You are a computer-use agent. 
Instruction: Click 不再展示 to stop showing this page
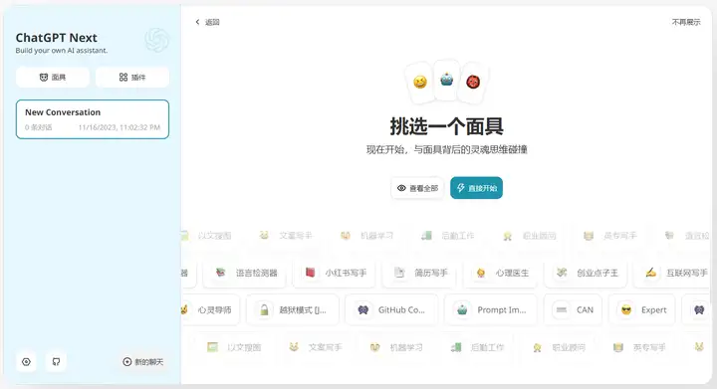pyautogui.click(x=686, y=22)
